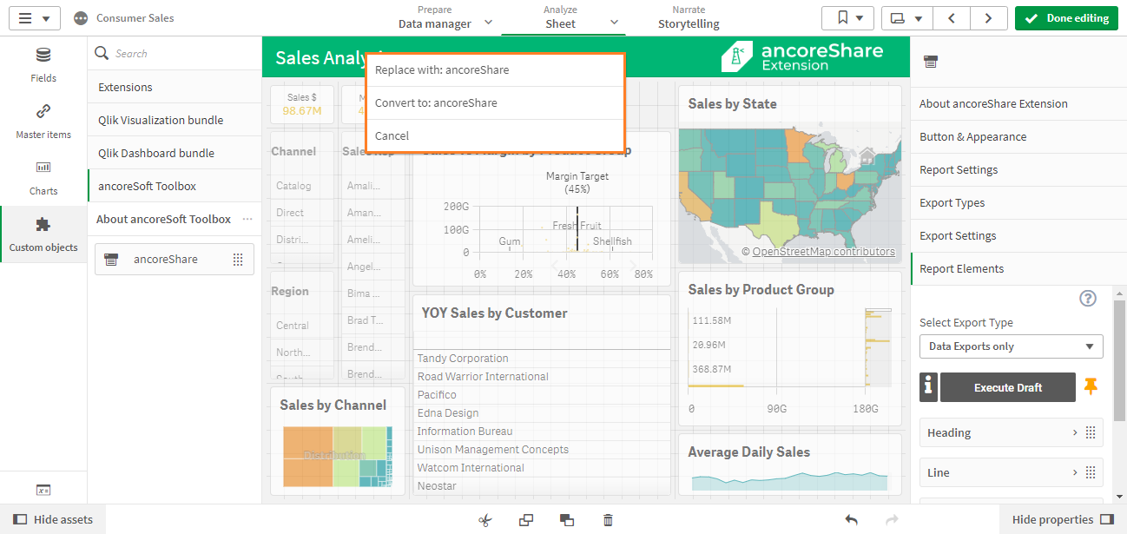Screen dimensions: 1127x534
Task: Toggle Hide properties panel
Action: tap(1063, 519)
